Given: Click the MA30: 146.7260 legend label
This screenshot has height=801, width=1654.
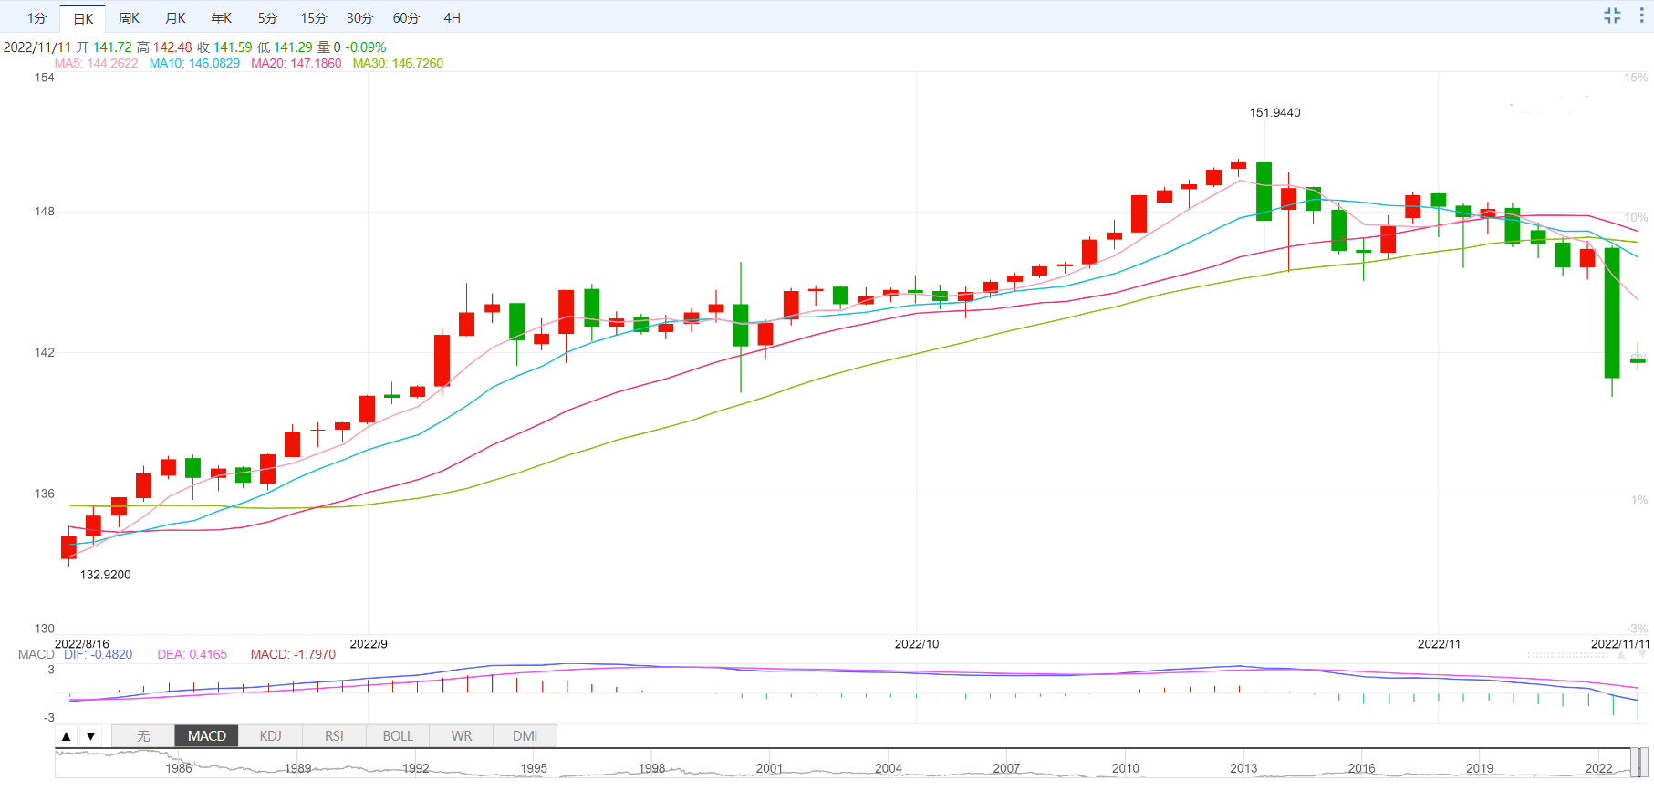Looking at the screenshot, I should click(398, 63).
